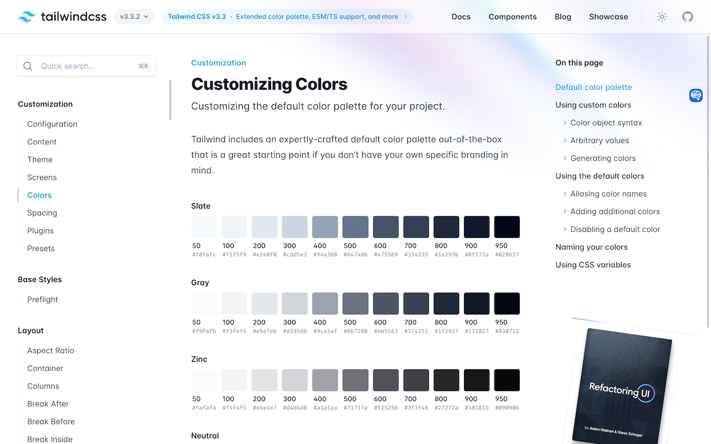Open Presets in the sidebar
Image resolution: width=711 pixels, height=444 pixels.
[x=41, y=249]
